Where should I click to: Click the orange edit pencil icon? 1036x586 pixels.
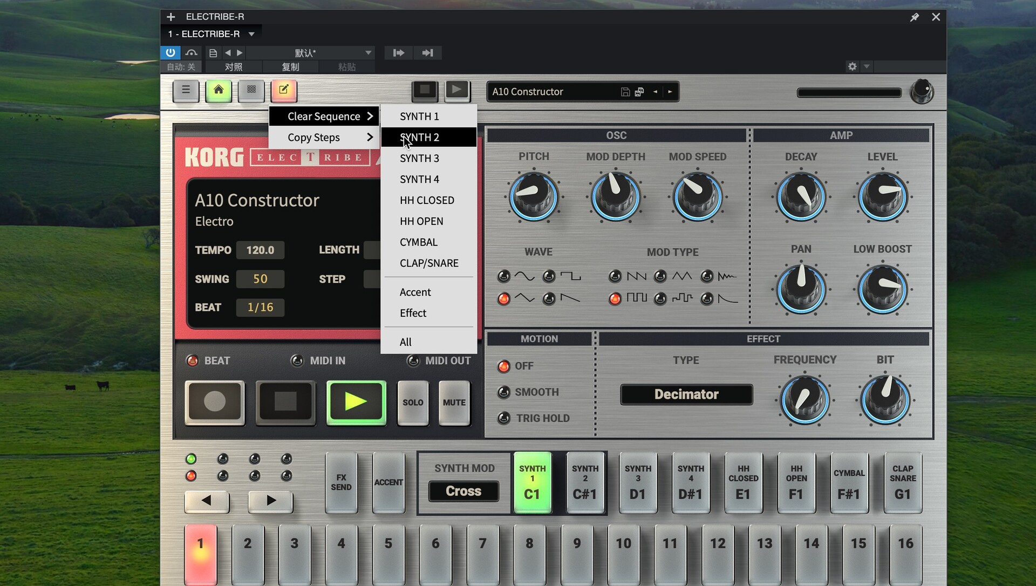click(284, 90)
